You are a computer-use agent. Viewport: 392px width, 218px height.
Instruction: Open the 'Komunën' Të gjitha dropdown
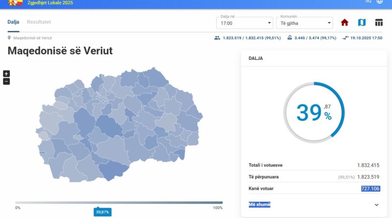pos(303,23)
